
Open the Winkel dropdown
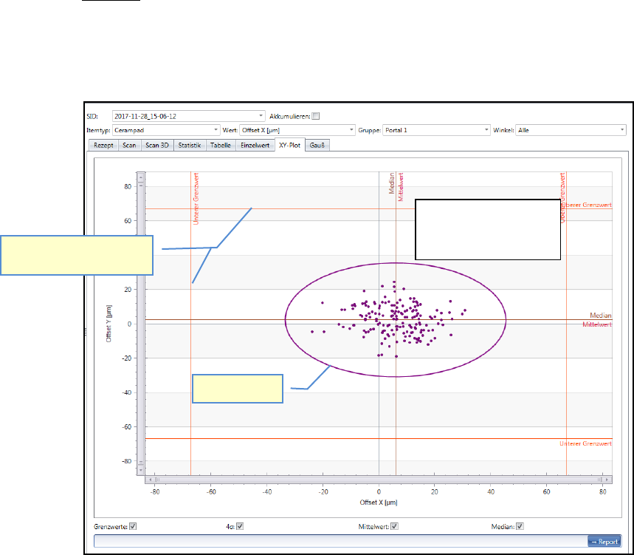(621, 130)
